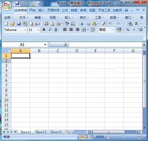The width and height of the screenshot is (148, 141).
Task: Open print preview magnifier icon
Action: click(x=53, y=24)
